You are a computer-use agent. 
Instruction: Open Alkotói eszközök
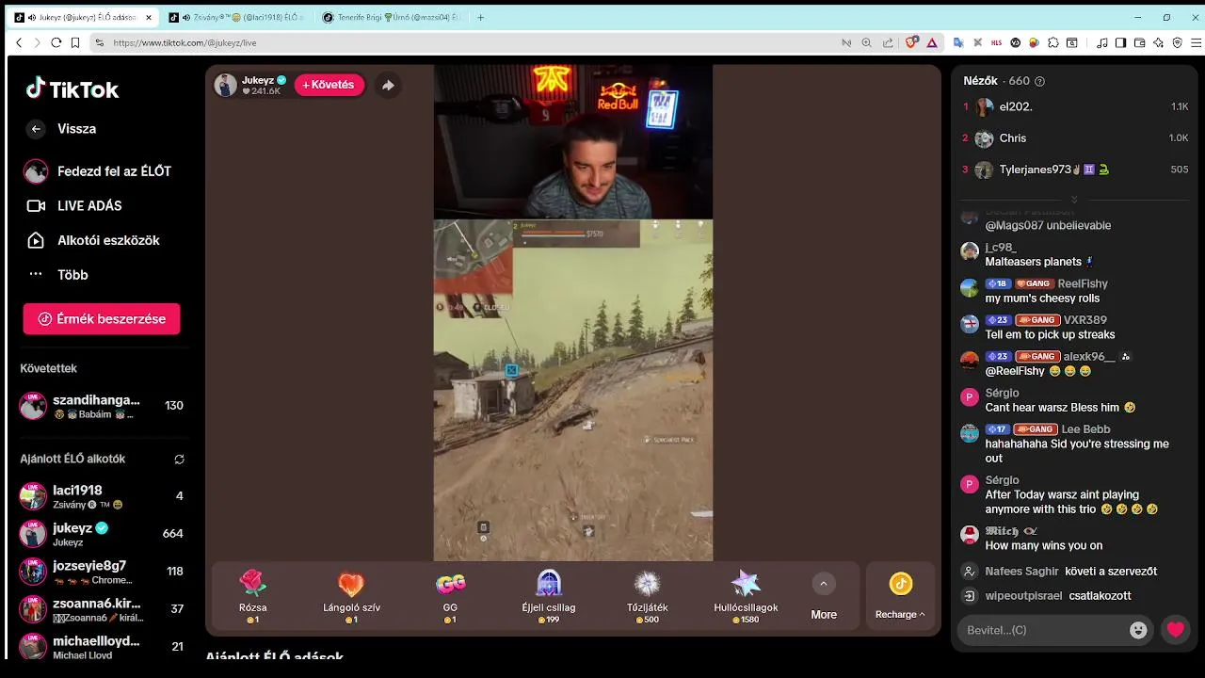coord(92,240)
